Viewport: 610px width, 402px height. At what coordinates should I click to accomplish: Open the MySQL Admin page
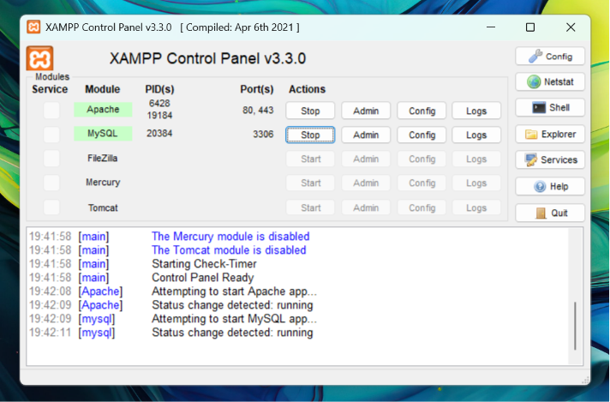pyautogui.click(x=366, y=135)
